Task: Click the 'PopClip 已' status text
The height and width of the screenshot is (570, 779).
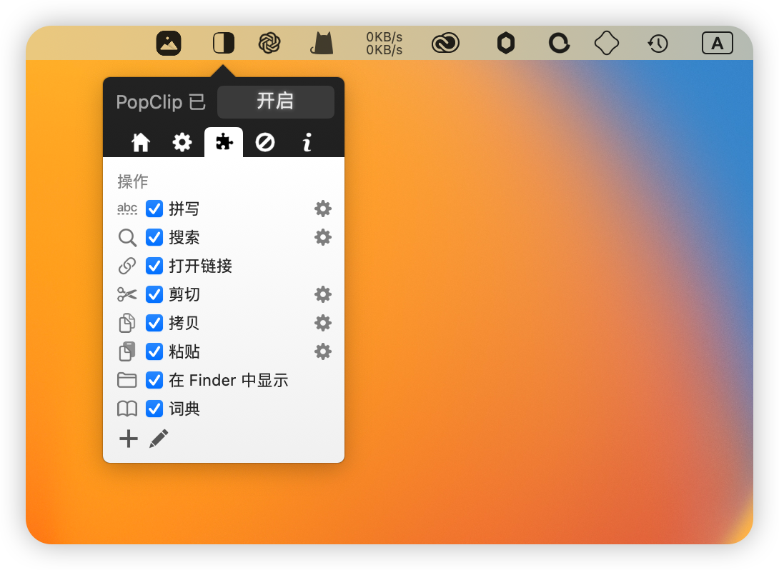Action: [x=161, y=102]
